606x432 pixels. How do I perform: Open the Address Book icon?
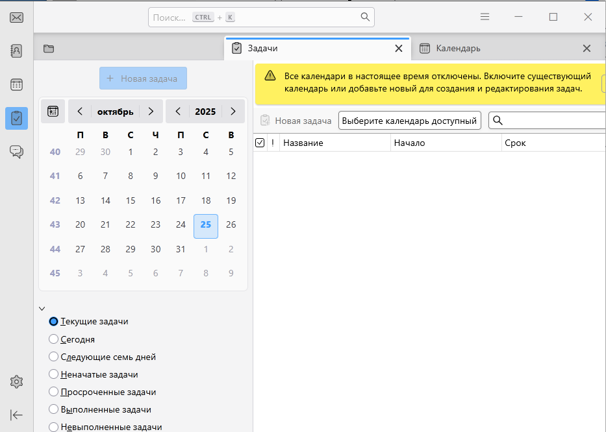pyautogui.click(x=17, y=51)
